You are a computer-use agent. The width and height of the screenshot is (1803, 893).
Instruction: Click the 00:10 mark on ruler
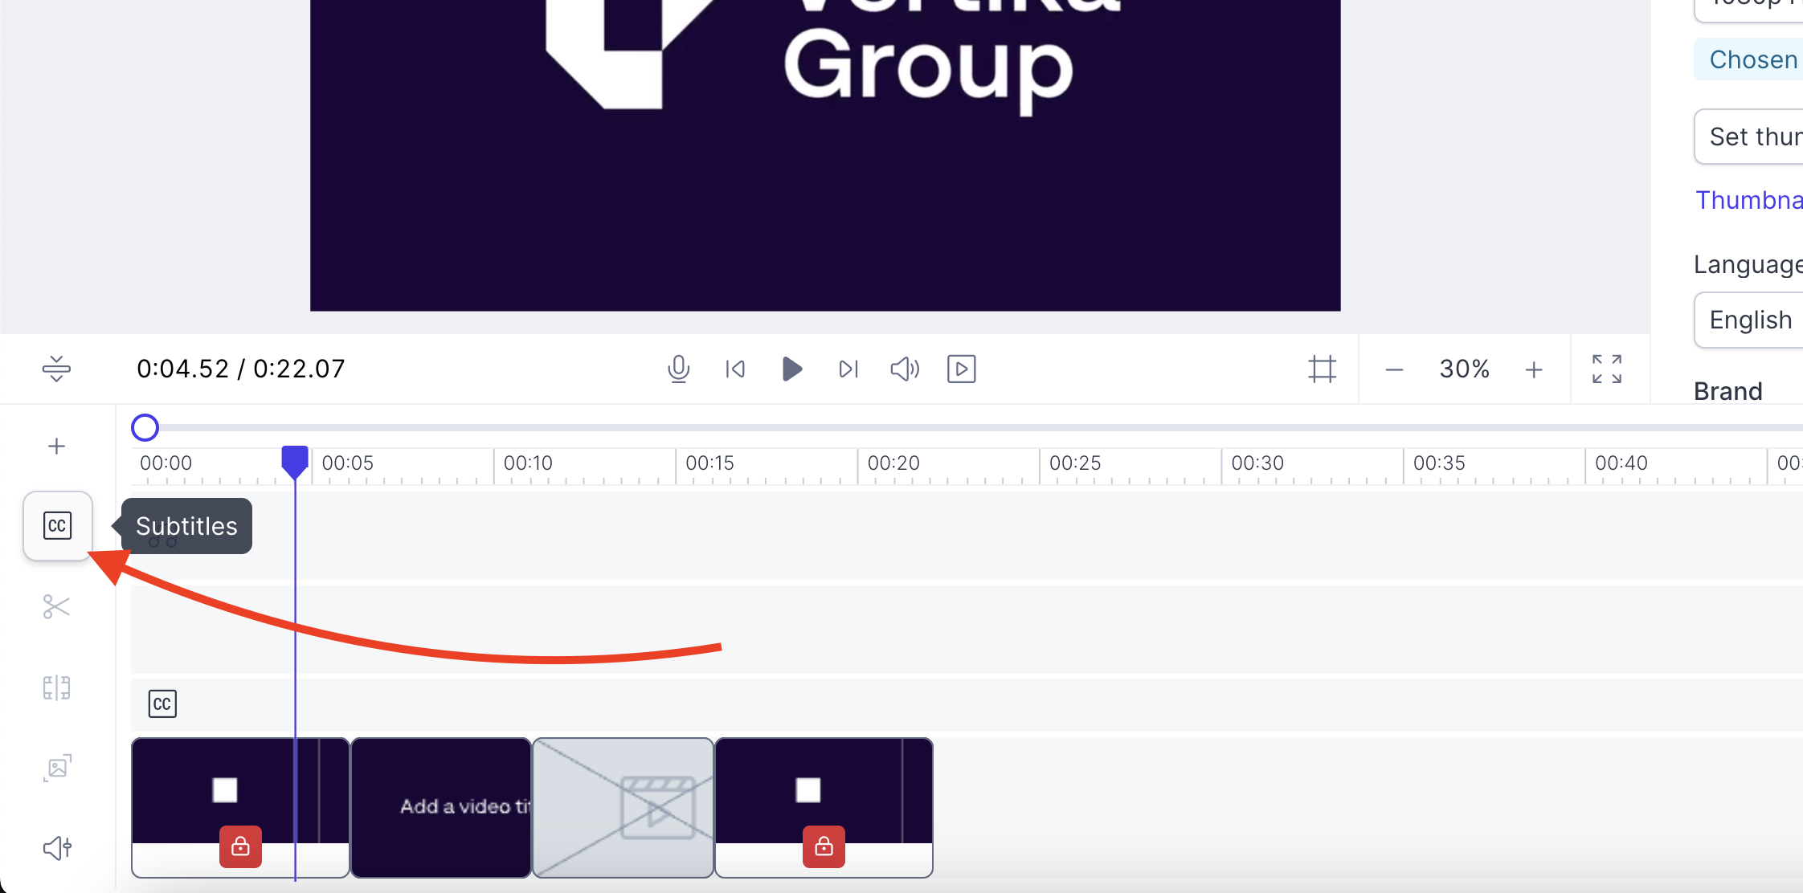528,463
